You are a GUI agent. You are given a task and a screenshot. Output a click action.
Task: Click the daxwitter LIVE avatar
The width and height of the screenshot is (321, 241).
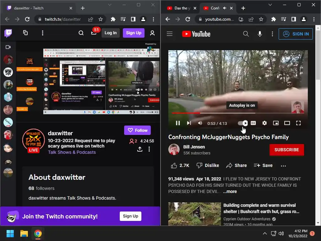33,141
